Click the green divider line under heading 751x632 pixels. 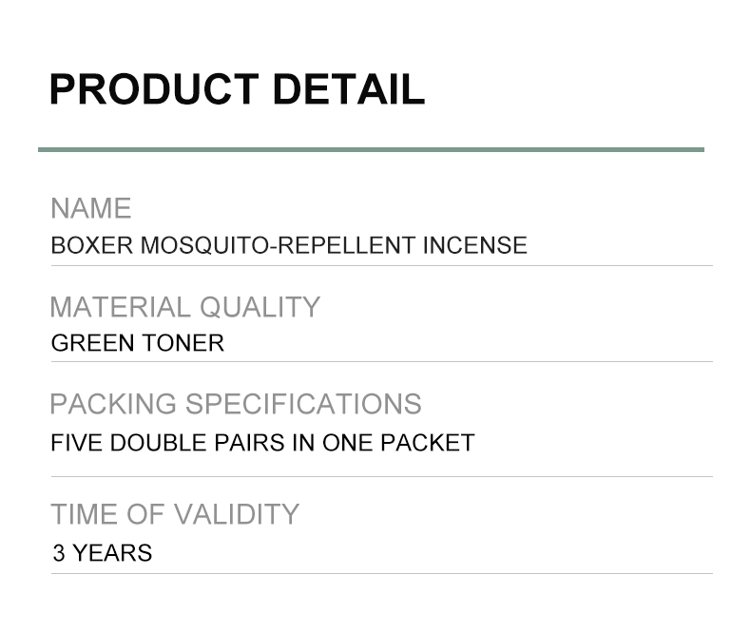pyautogui.click(x=371, y=150)
